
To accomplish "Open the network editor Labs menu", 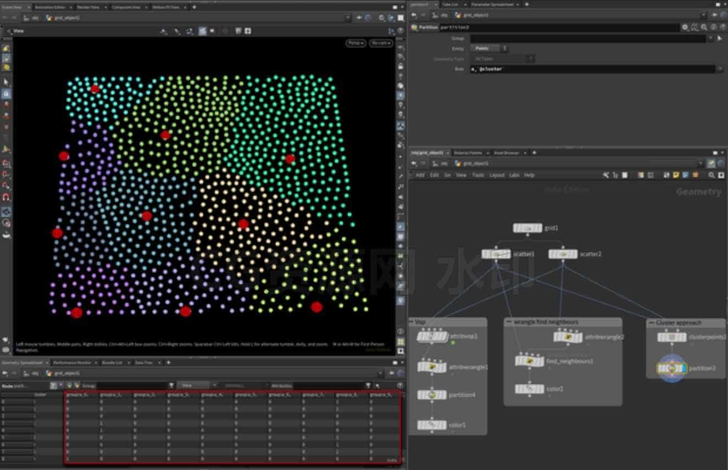I will [x=514, y=175].
